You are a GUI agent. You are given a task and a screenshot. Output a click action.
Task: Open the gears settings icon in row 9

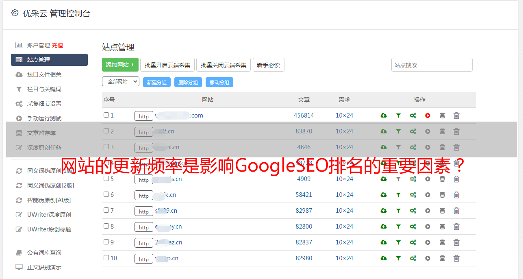tap(413, 242)
